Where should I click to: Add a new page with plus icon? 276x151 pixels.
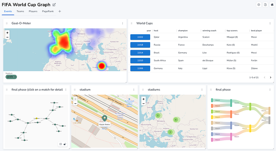(60, 11)
